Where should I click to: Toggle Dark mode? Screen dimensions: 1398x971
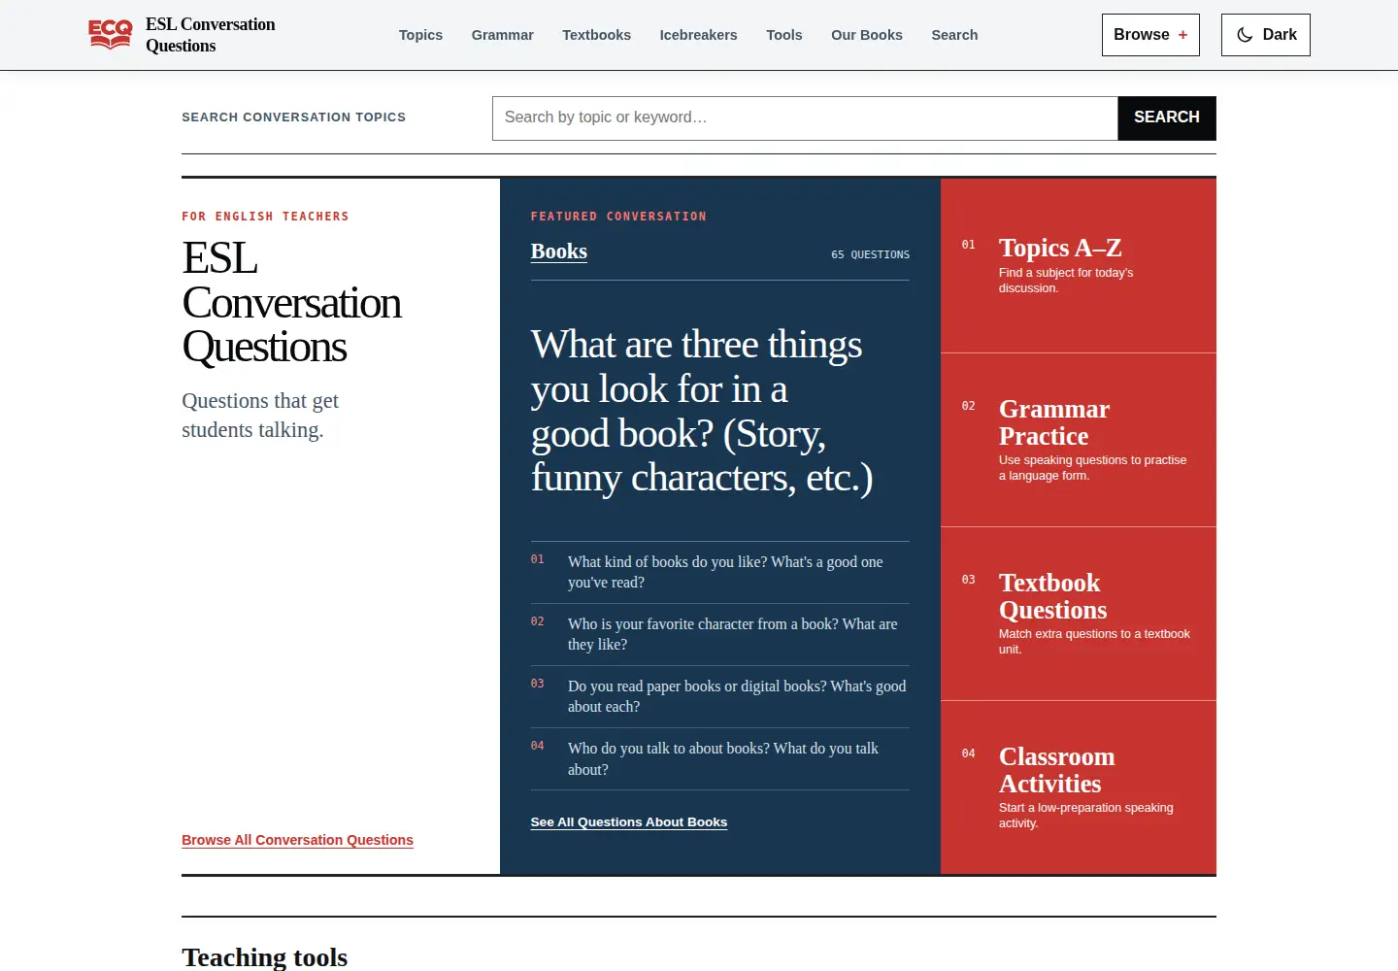1265,35
